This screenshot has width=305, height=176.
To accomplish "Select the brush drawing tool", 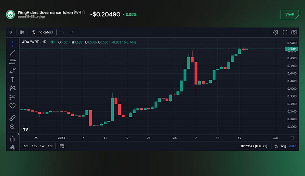I will tap(13, 71).
